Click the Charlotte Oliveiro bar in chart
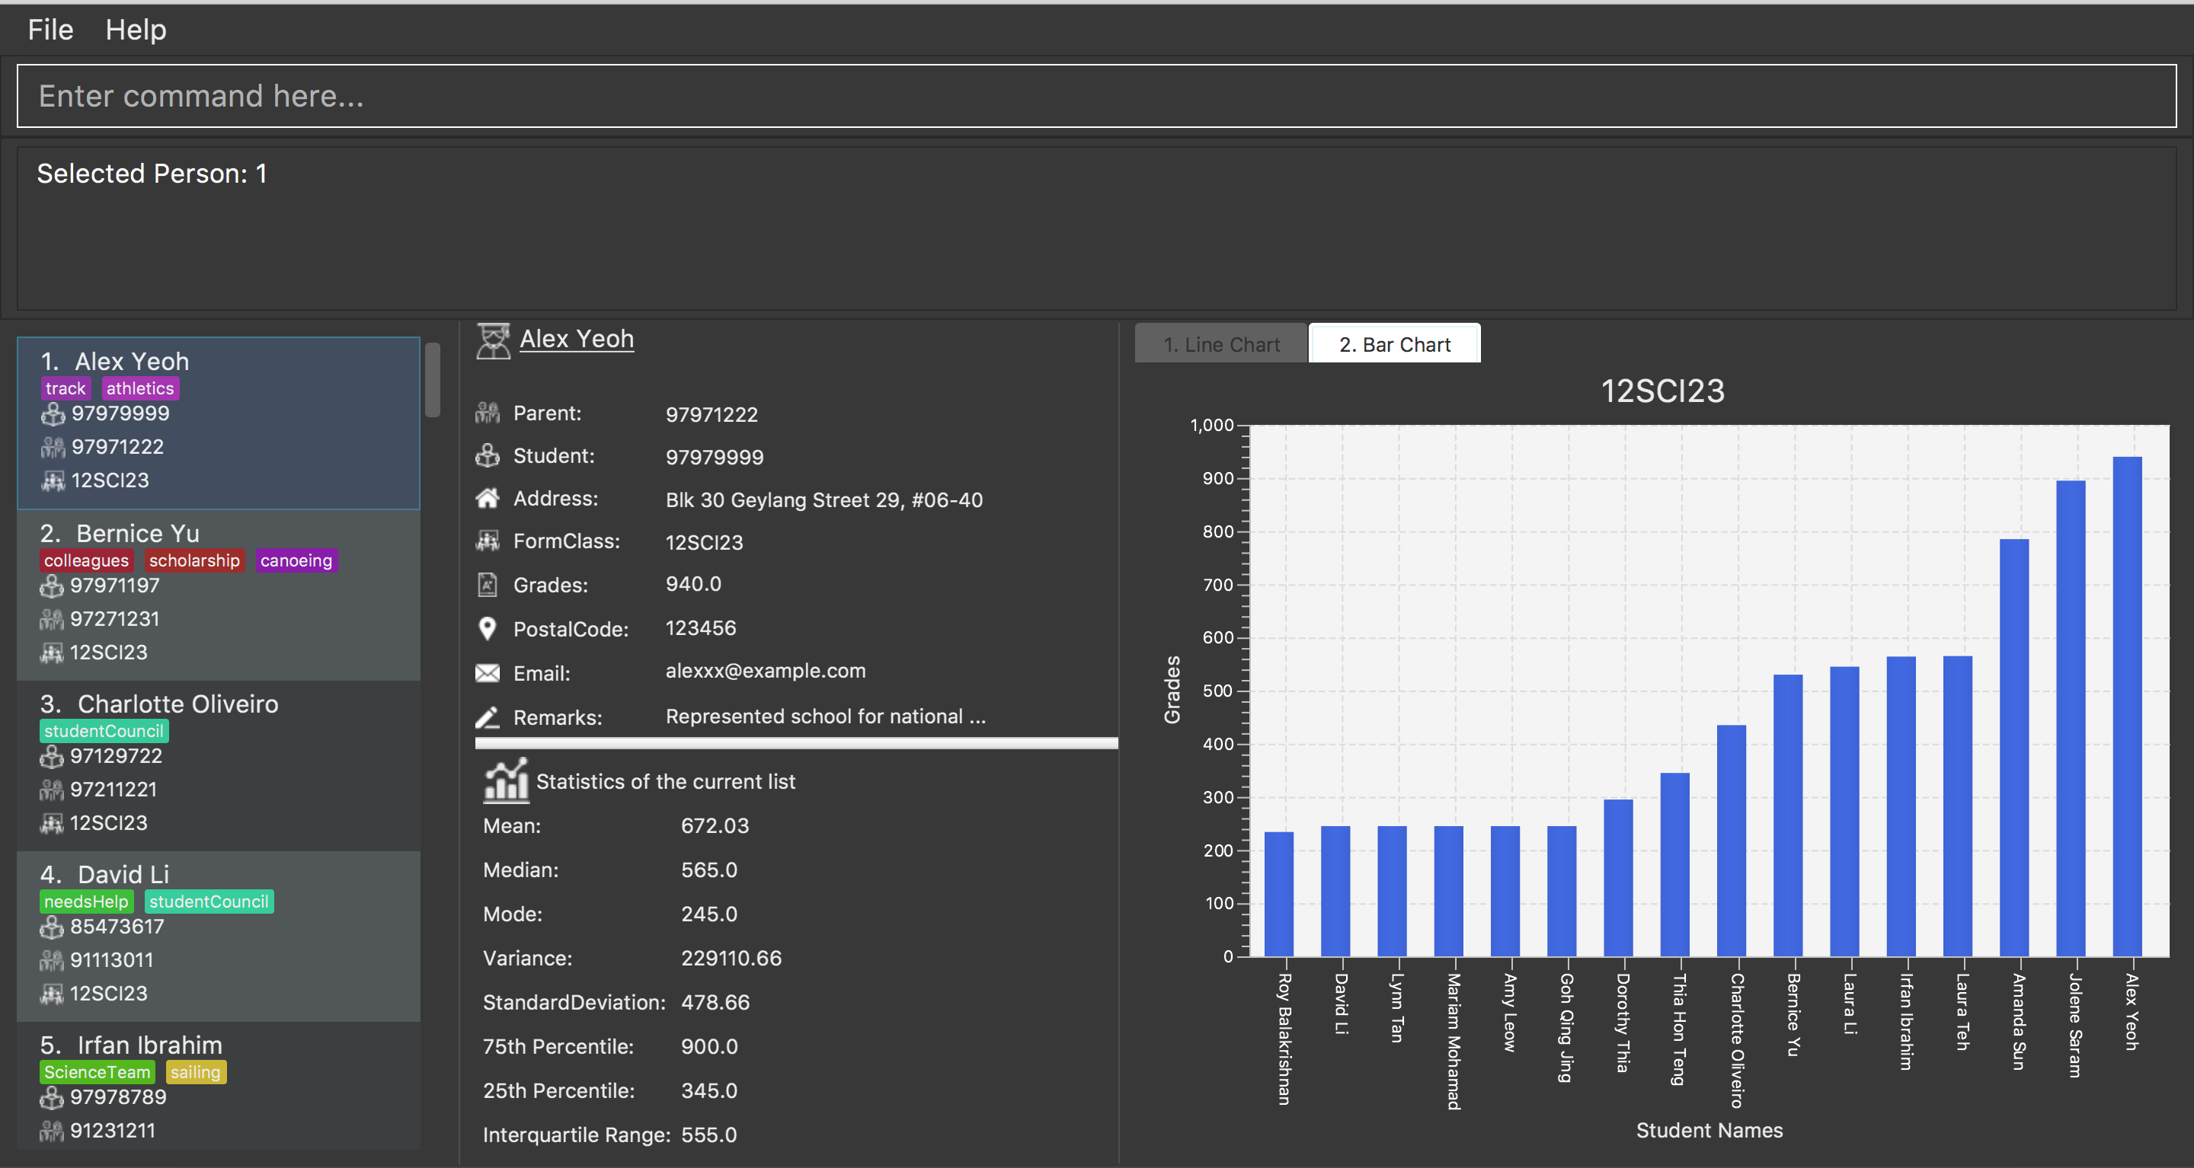2194x1168 pixels. click(1732, 841)
